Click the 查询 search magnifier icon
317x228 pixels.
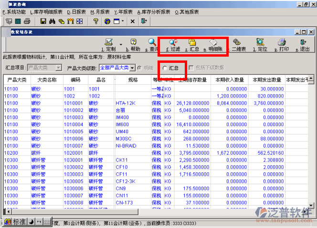coord(152,44)
